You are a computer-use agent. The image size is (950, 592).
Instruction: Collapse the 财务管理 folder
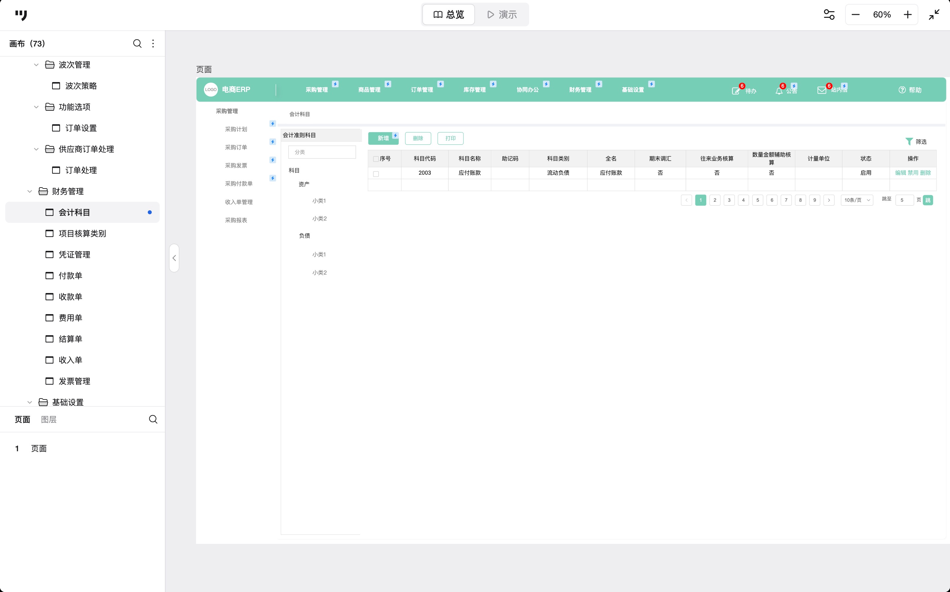[x=30, y=192]
